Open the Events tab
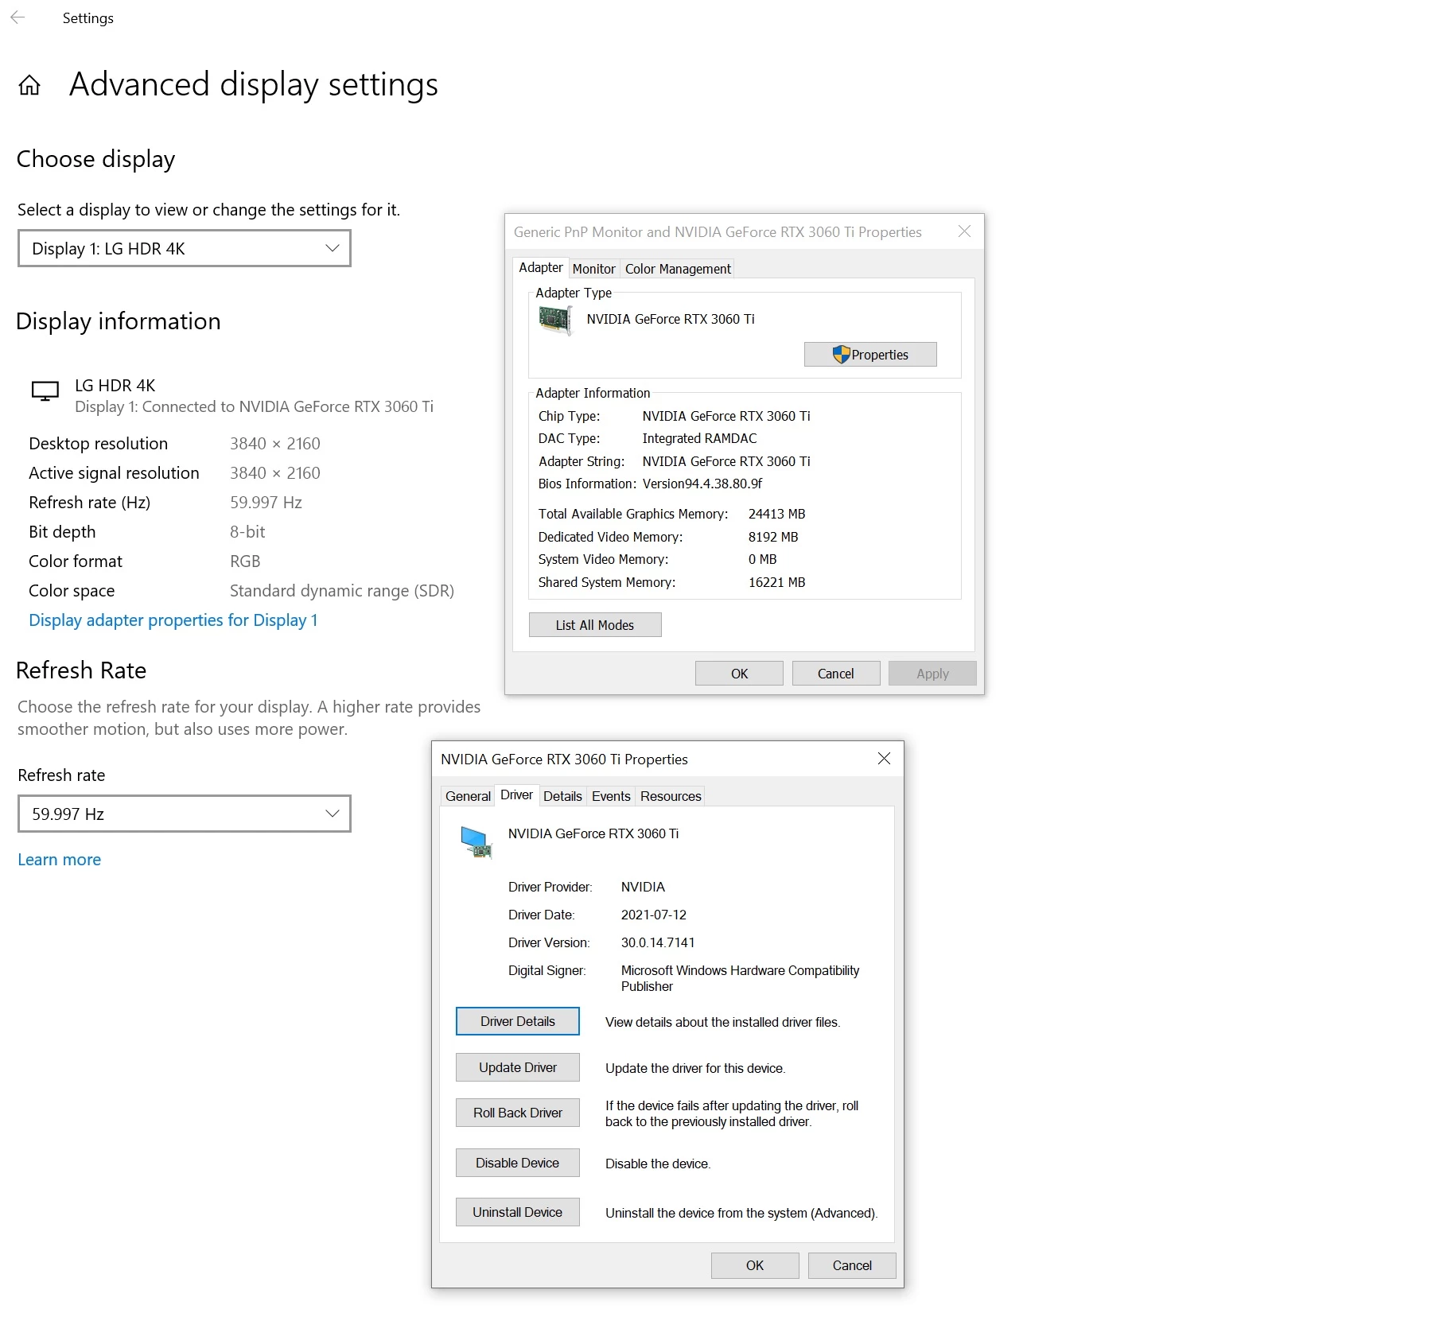The width and height of the screenshot is (1451, 1317). [x=611, y=796]
